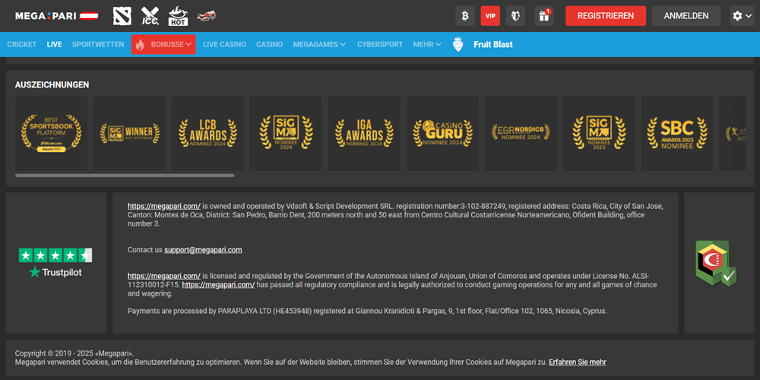This screenshot has width=760, height=380.
Task: Open the LIVE betting tab
Action: [x=54, y=45]
